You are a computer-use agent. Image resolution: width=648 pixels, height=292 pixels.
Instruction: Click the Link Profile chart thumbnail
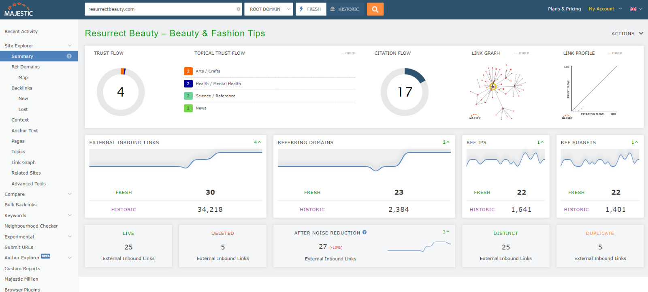pos(590,92)
